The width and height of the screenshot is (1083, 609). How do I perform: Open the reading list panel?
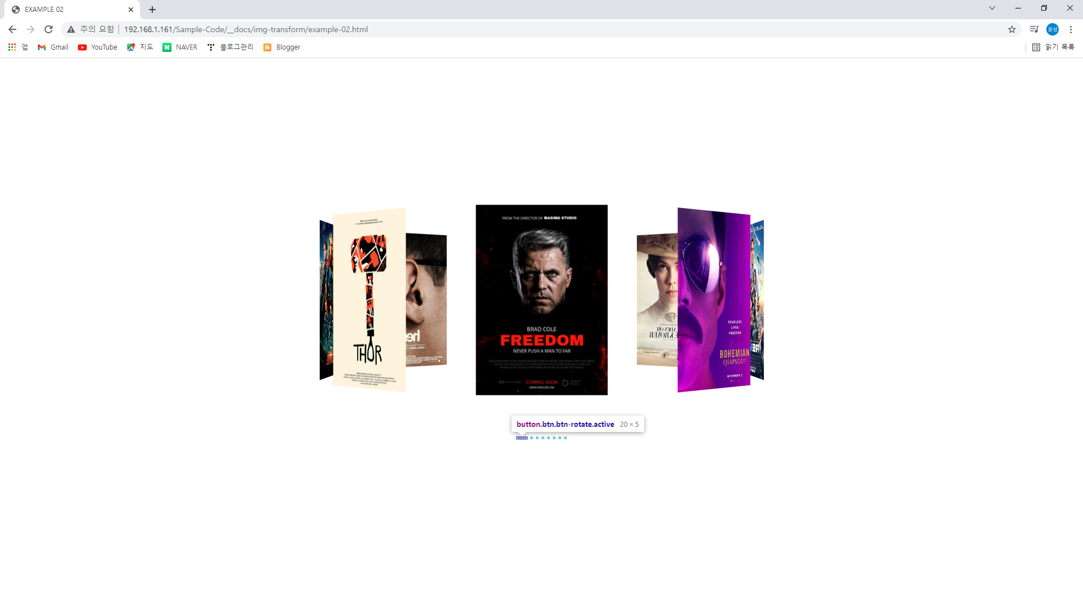click(1053, 47)
